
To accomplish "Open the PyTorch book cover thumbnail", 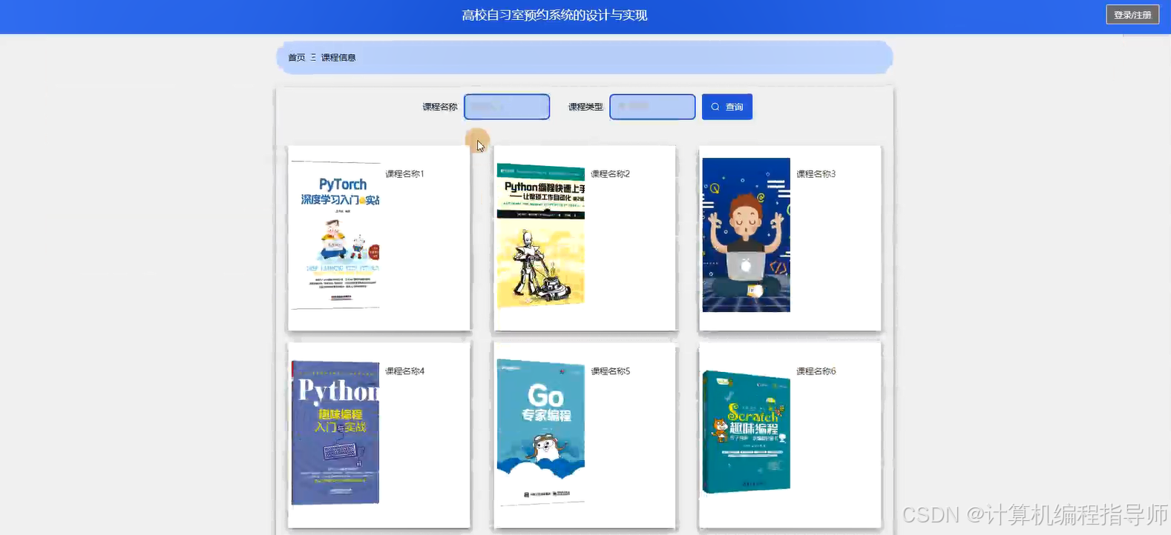I will 335,235.
